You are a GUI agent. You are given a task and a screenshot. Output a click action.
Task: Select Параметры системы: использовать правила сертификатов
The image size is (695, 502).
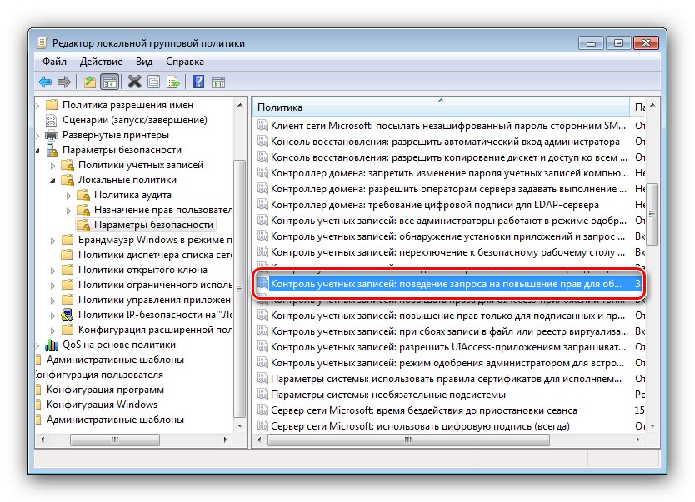446,379
